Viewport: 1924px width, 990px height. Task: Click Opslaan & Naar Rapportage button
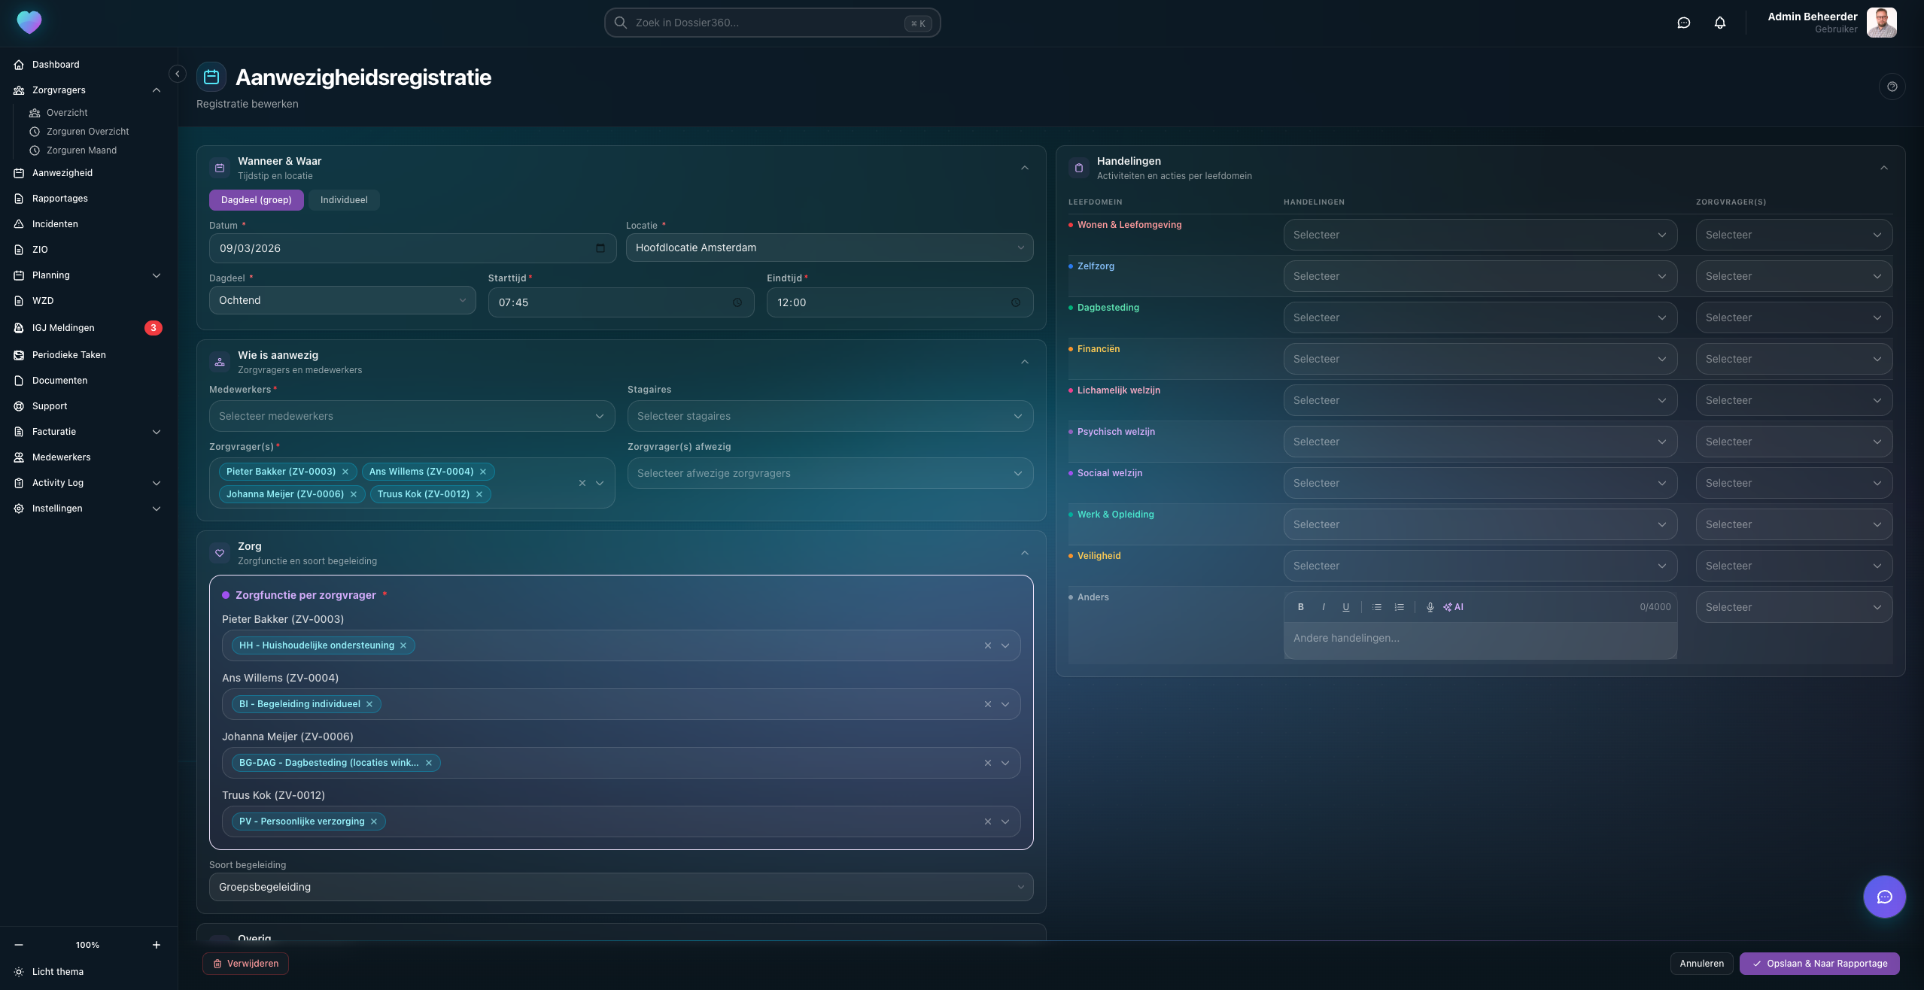pos(1819,963)
